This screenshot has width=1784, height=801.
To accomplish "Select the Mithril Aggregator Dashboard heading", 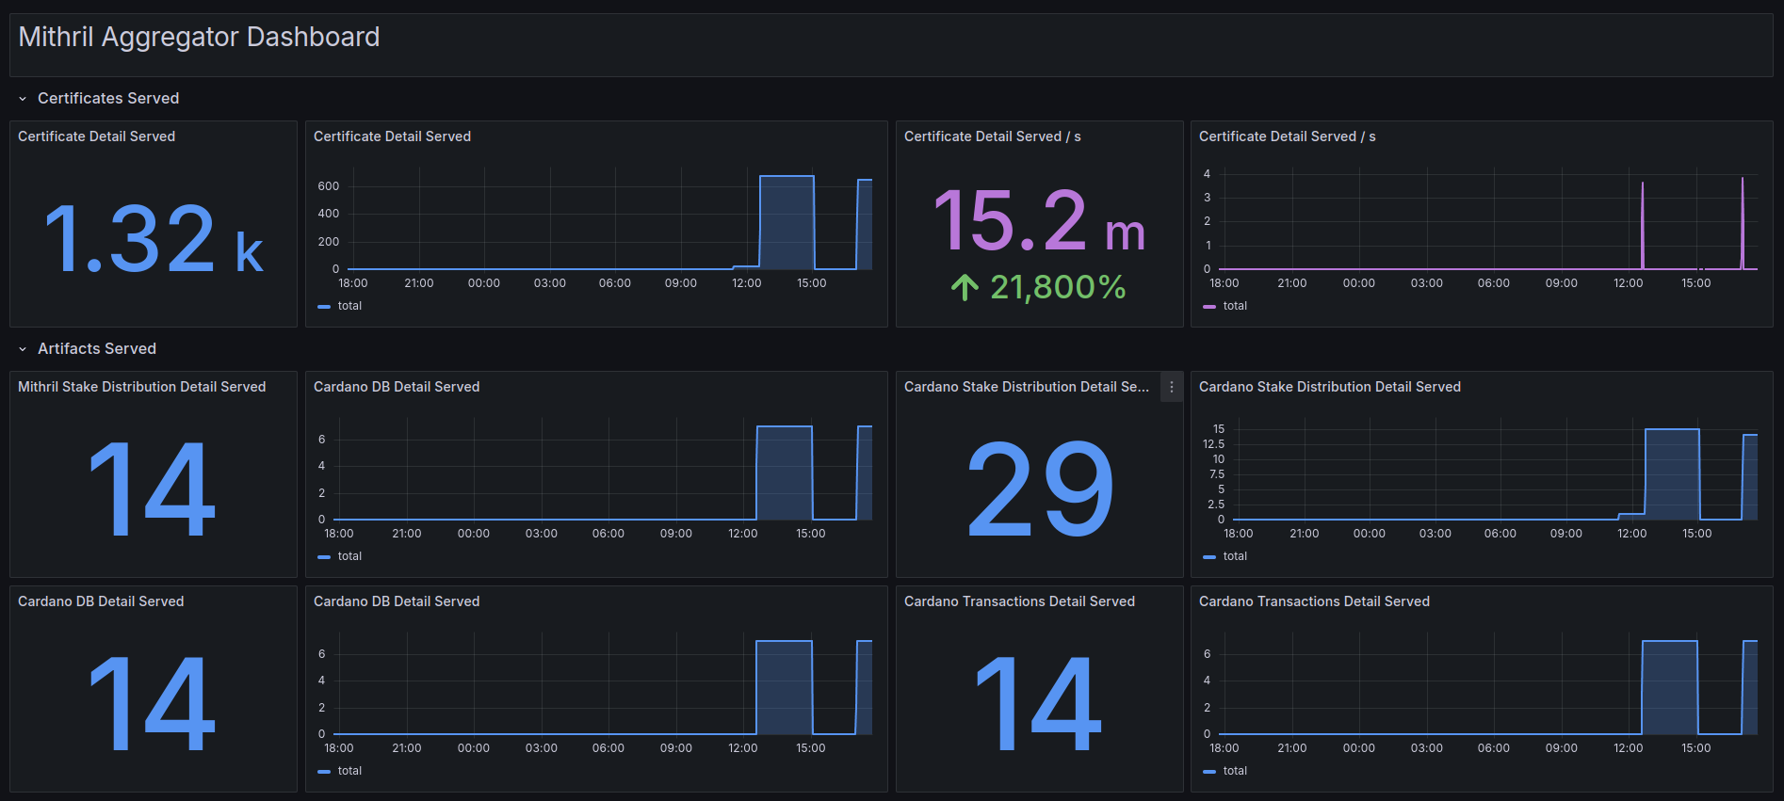I will click(x=199, y=37).
